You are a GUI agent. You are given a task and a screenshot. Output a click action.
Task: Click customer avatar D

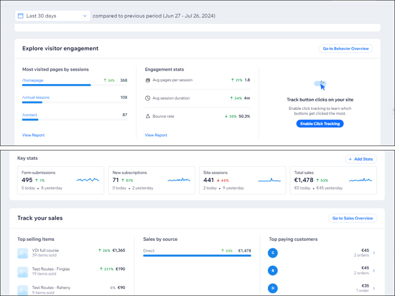tap(273, 288)
